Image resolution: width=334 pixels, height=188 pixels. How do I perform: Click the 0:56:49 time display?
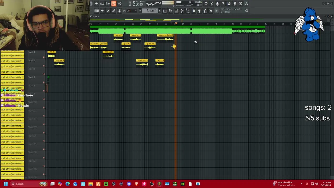[x=136, y=4]
